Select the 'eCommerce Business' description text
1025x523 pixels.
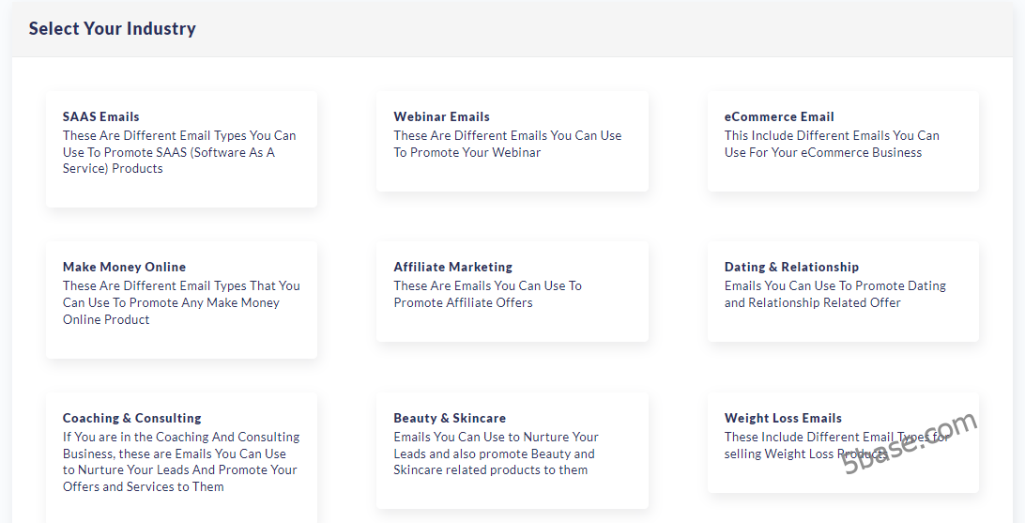pyautogui.click(x=822, y=152)
